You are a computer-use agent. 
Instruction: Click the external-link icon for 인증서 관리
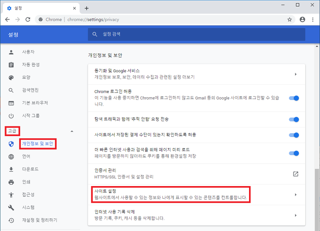(x=295, y=174)
